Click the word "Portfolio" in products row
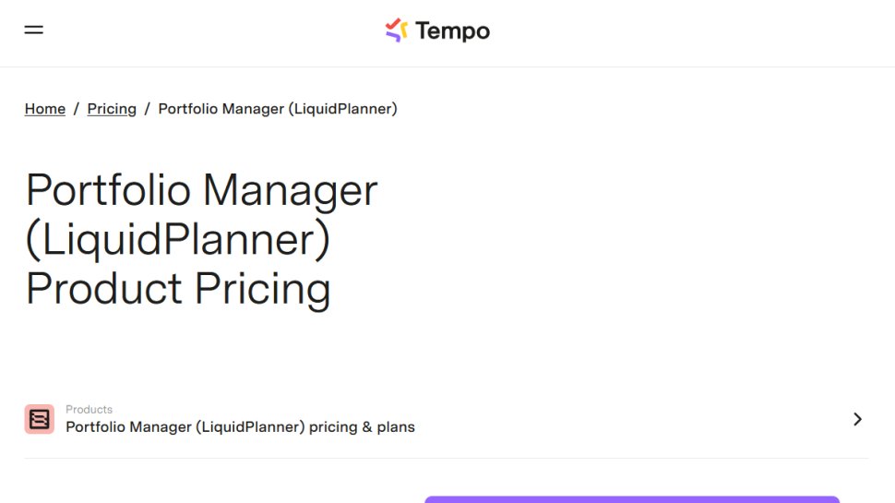The height and width of the screenshot is (503, 895). pos(95,427)
